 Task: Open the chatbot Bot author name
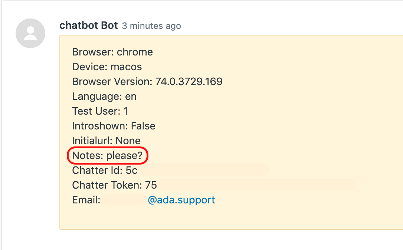pos(89,26)
